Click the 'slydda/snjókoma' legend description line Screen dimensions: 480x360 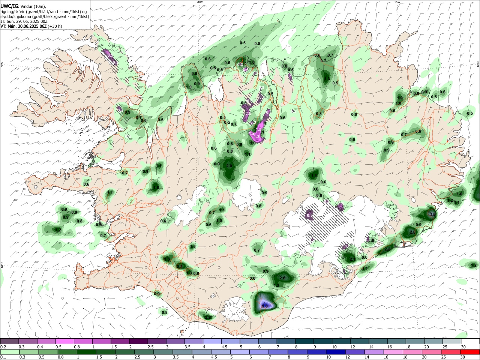point(45,16)
